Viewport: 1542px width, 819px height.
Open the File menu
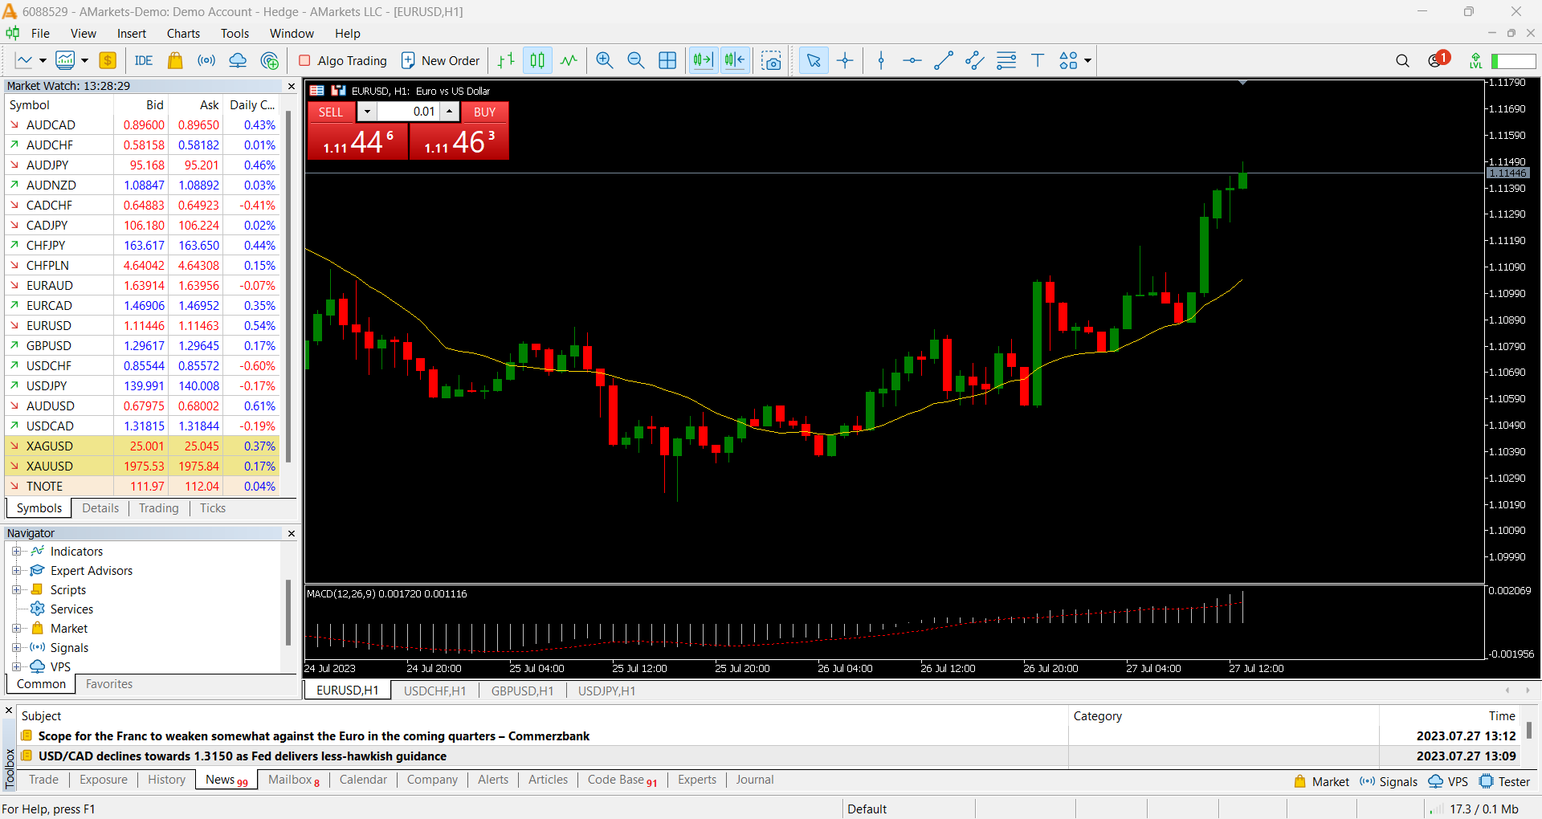click(x=40, y=34)
